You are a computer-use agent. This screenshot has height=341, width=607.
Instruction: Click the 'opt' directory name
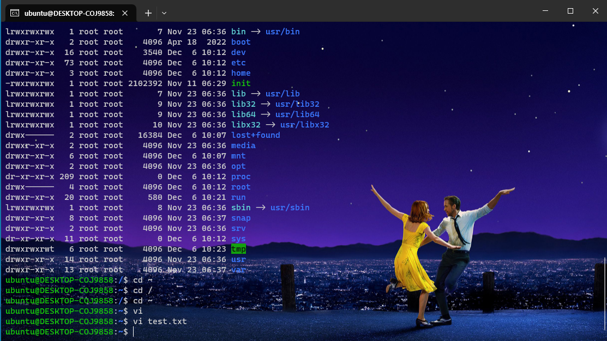238,166
